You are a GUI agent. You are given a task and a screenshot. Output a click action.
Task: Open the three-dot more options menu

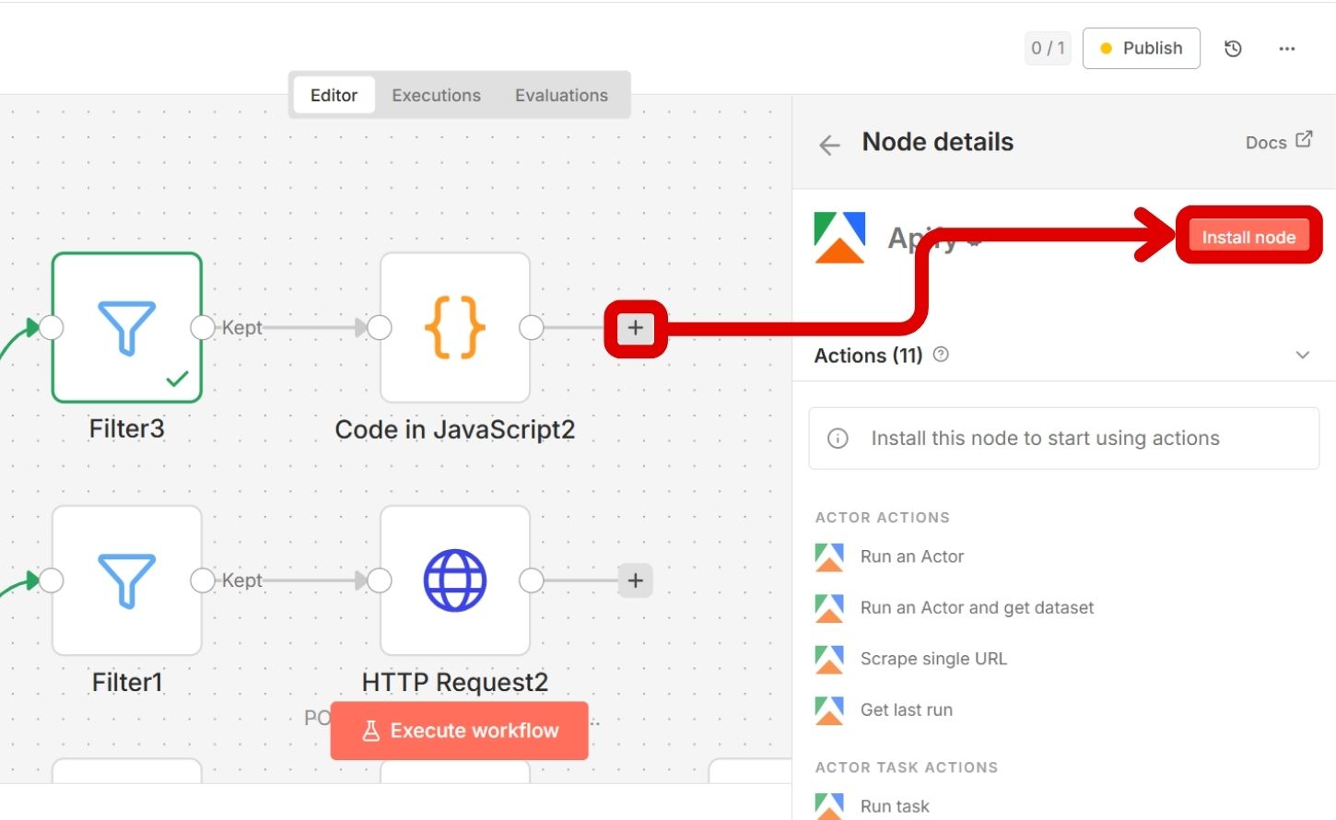point(1287,49)
